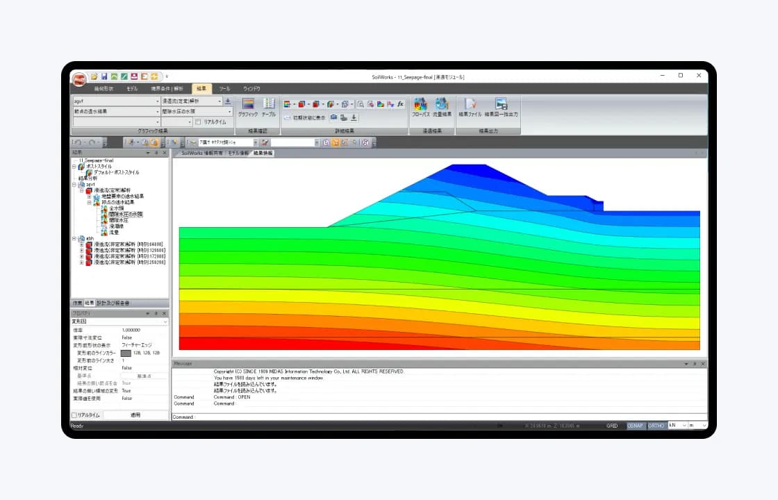The height and width of the screenshot is (500, 778).
Task: Click the magnifier result probe icon in ribbon
Action: pyautogui.click(x=361, y=104)
